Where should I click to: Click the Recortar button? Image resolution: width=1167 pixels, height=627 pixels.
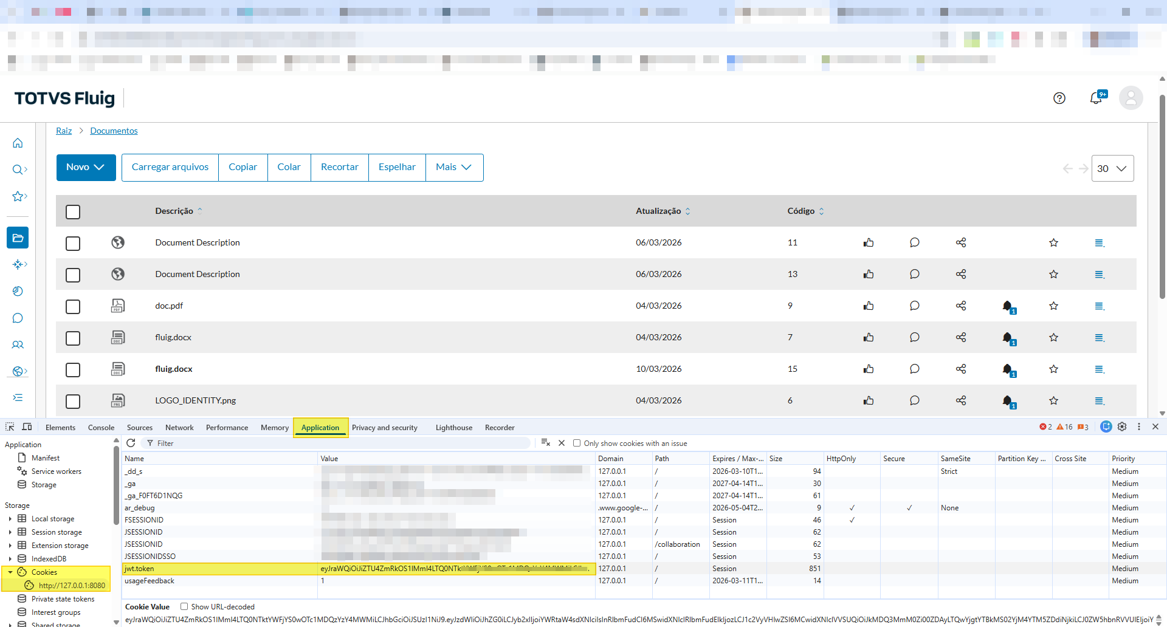click(x=340, y=167)
